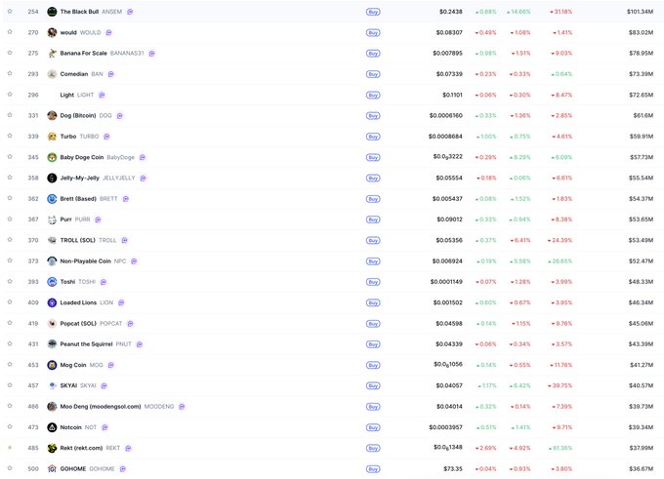This screenshot has width=664, height=479.
Task: Click the Rekt coin logo icon
Action: (x=52, y=448)
